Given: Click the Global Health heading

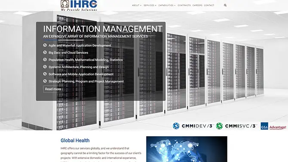Looking at the screenshot, I should click(75, 141).
